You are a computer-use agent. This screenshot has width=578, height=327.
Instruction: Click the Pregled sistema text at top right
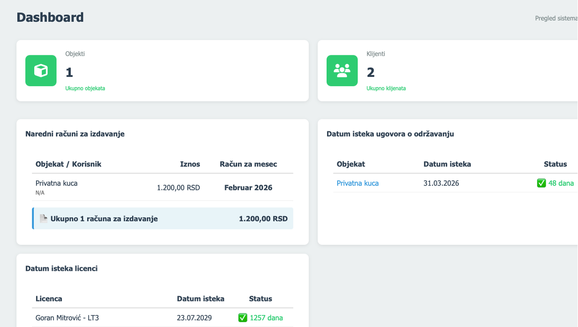click(556, 18)
